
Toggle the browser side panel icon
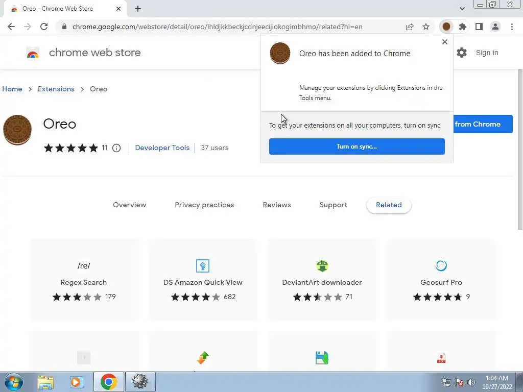point(479,27)
